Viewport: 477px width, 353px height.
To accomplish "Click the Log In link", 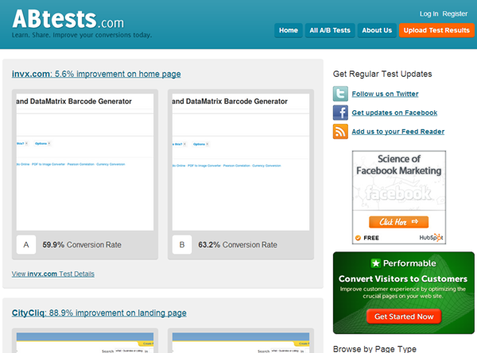I will coord(429,13).
